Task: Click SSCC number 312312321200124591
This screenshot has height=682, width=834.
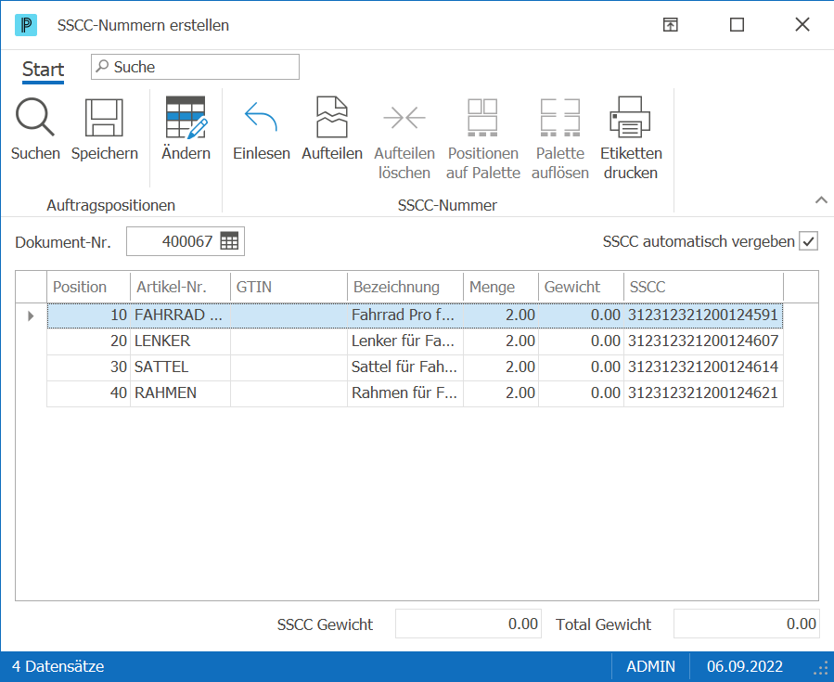Action: [703, 315]
